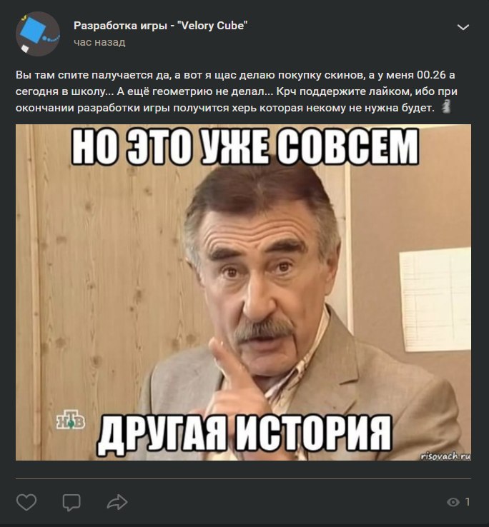
Task: Click the 'НО ЭТО УЖЕ СОВСЕМ' caption
Action: (245, 146)
